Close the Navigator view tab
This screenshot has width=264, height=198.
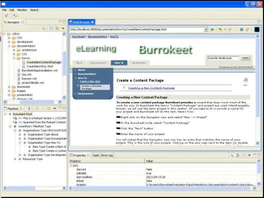[x=23, y=22]
